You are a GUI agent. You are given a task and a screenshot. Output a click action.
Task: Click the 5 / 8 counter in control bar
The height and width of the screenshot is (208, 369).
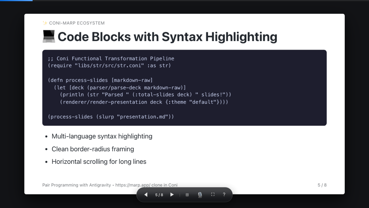(159, 195)
